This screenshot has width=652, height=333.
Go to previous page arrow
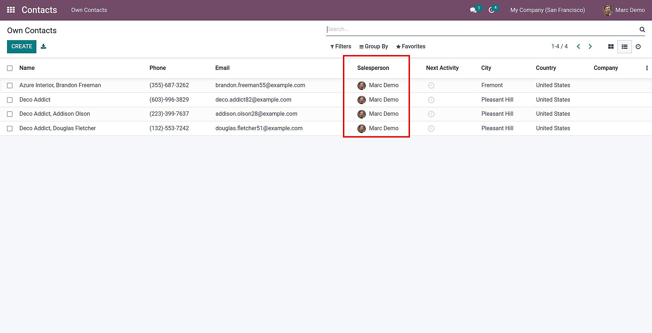coord(578,47)
